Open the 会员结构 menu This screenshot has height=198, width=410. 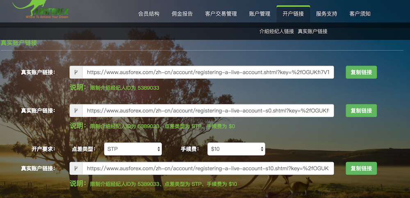click(x=148, y=14)
